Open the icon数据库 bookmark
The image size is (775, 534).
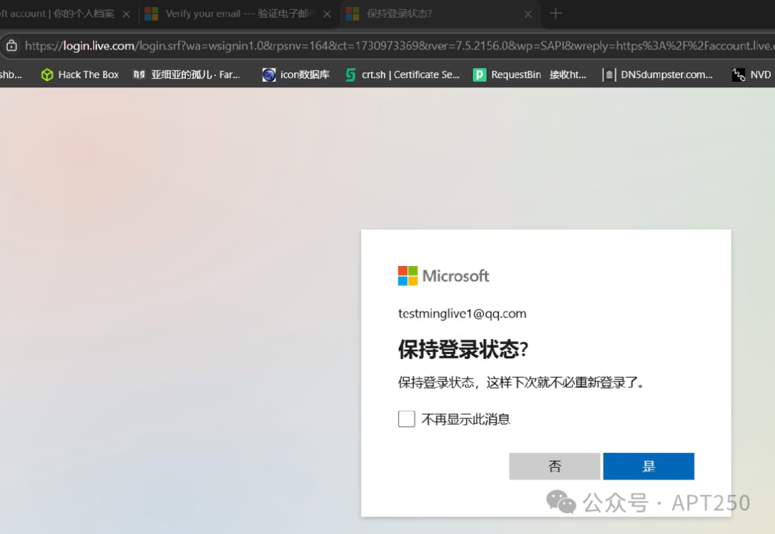click(x=296, y=75)
